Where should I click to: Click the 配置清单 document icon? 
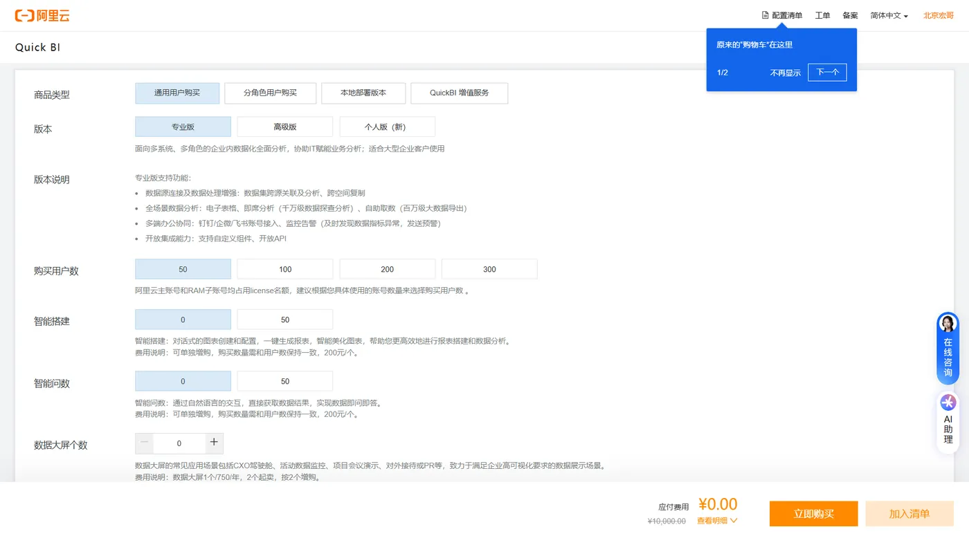[x=766, y=15]
